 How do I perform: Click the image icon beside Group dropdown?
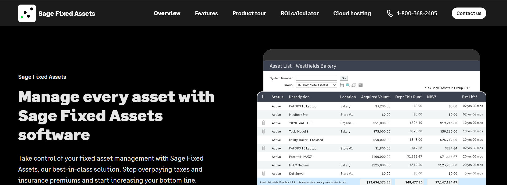(x=361, y=85)
